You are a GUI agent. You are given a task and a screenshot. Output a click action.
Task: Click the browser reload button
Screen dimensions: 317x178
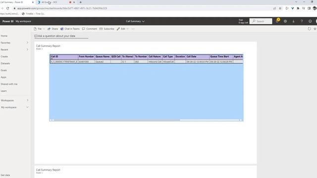8,8
